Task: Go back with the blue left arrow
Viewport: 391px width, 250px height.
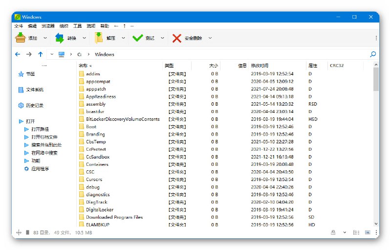Action: [x=18, y=54]
